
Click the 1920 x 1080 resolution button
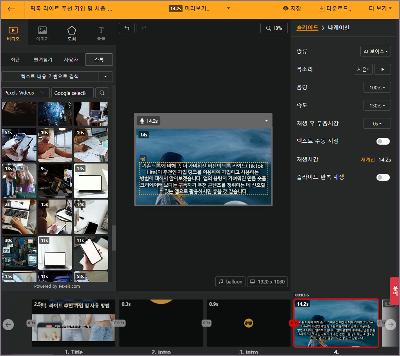[x=267, y=282]
